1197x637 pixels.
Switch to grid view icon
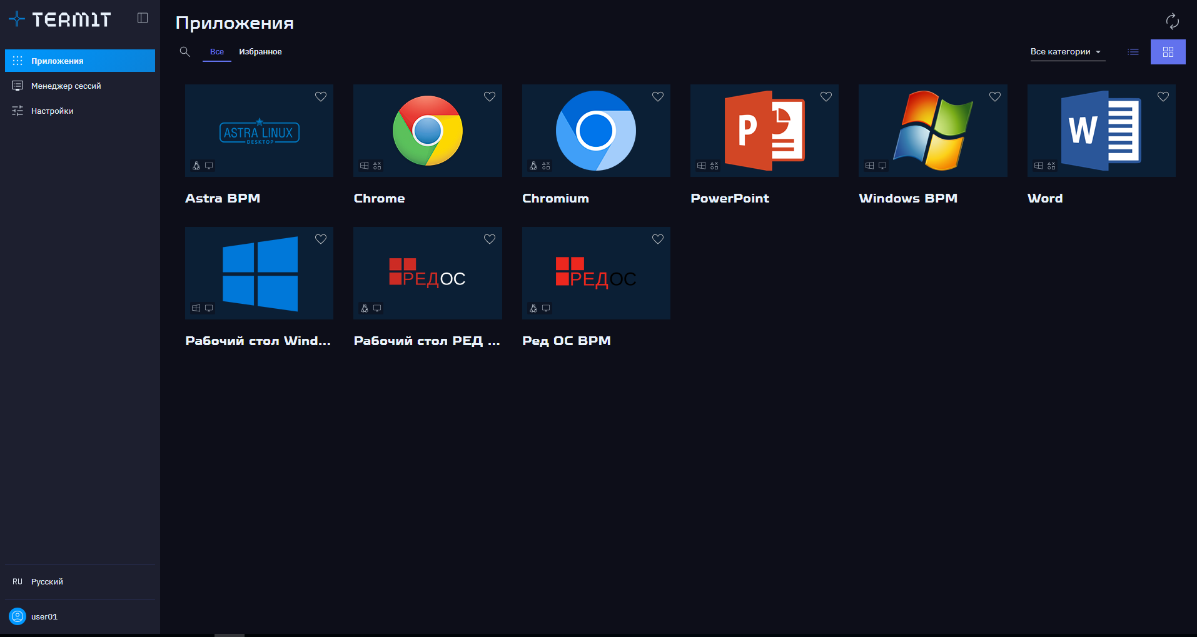[1168, 52]
